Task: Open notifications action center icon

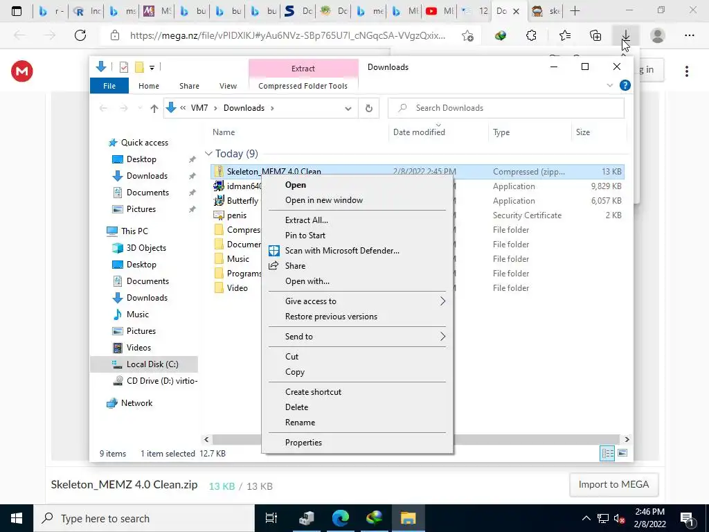Action: click(686, 518)
